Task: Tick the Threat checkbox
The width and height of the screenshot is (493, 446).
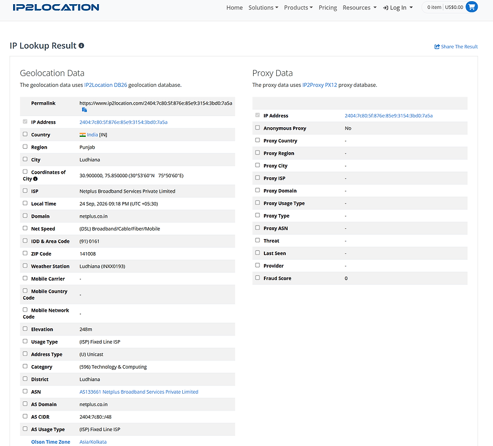Action: click(x=257, y=240)
